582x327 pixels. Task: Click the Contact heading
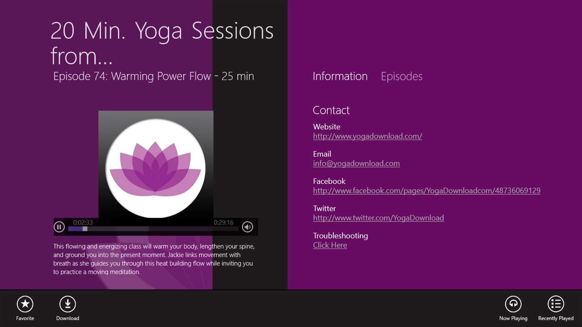pyautogui.click(x=331, y=110)
